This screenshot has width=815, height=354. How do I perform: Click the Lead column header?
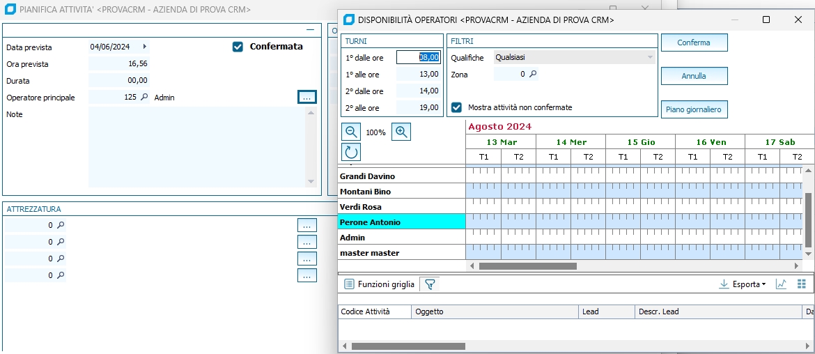607,311
